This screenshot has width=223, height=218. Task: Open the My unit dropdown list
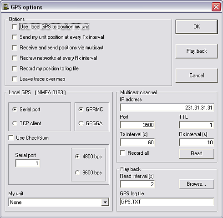click(x=105, y=202)
